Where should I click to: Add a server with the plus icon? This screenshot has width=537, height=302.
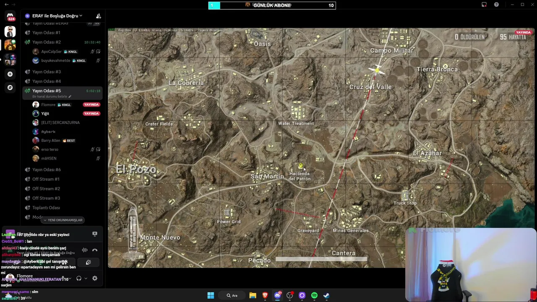[10, 74]
